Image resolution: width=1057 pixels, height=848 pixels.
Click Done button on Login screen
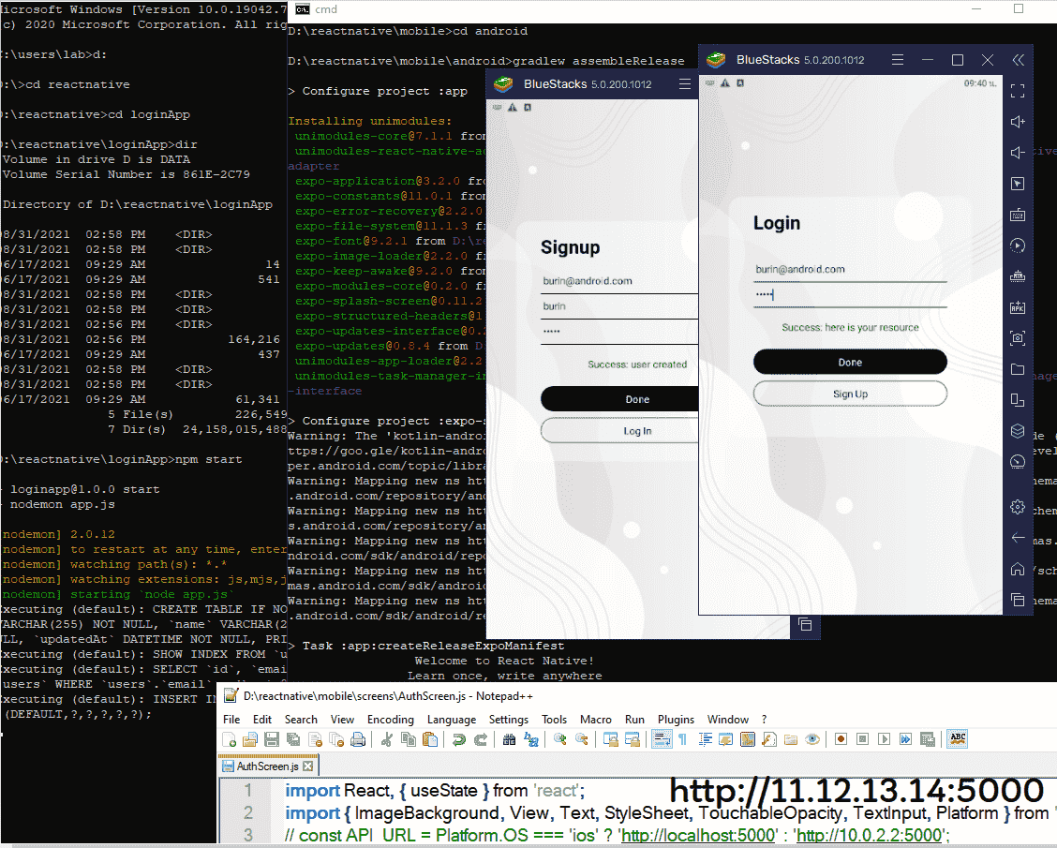850,362
